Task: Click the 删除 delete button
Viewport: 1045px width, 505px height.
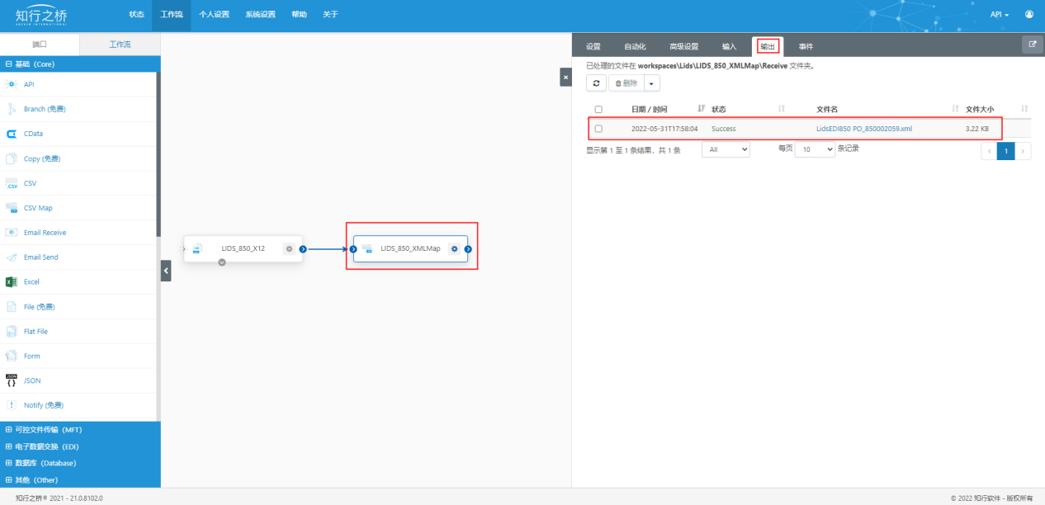Action: (x=626, y=83)
